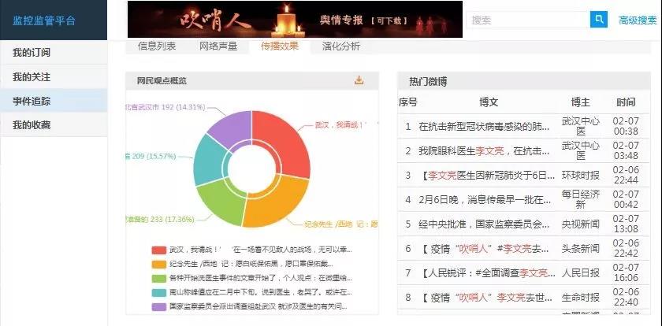
Task: Open post 人民锐评：#全面调查李文亮...
Action: (x=488, y=273)
